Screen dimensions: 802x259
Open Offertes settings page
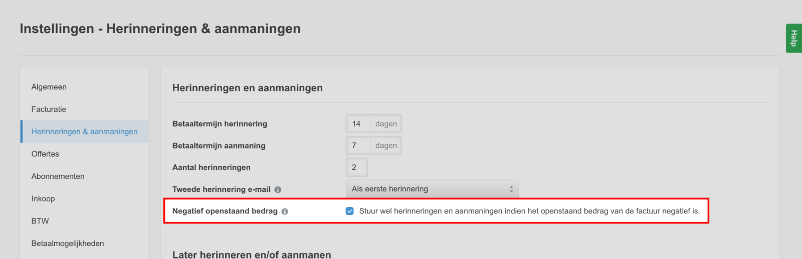45,154
